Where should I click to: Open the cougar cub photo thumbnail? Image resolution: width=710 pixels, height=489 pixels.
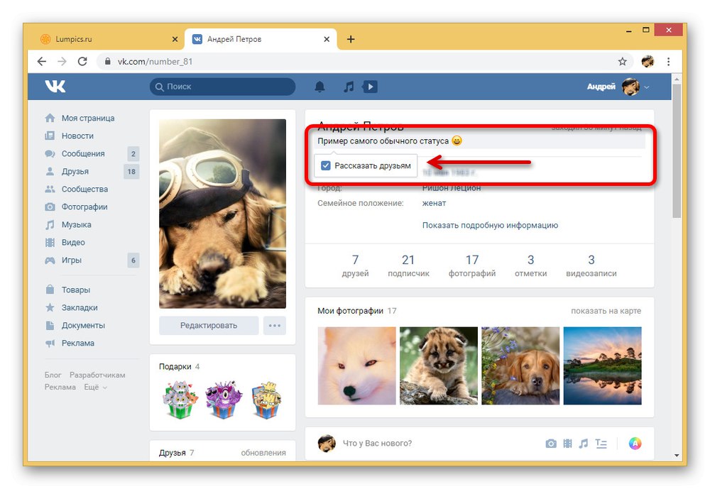[439, 366]
